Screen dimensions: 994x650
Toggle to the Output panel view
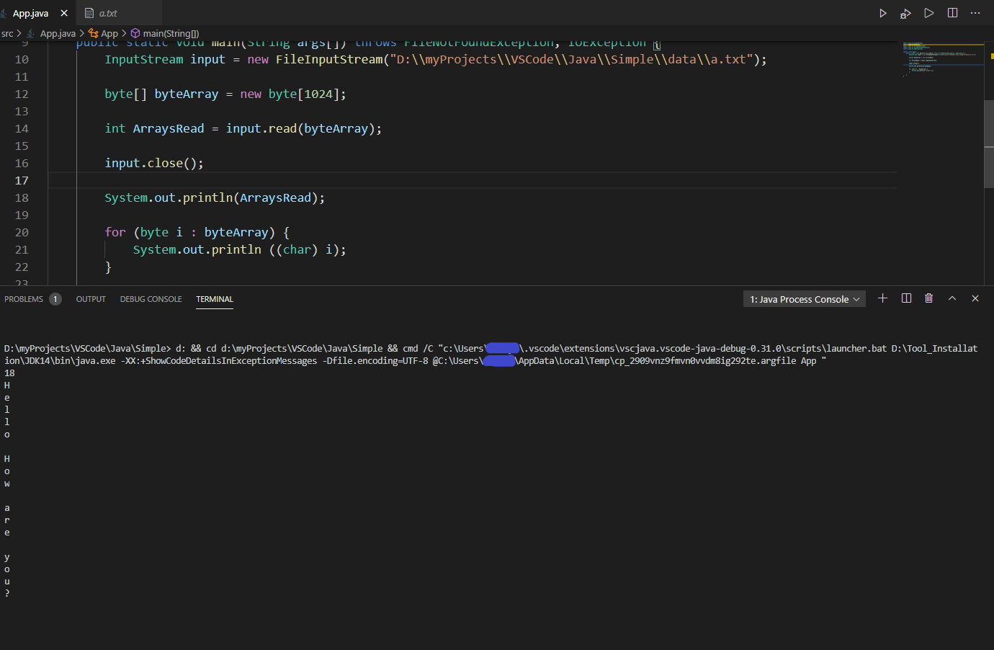[90, 299]
